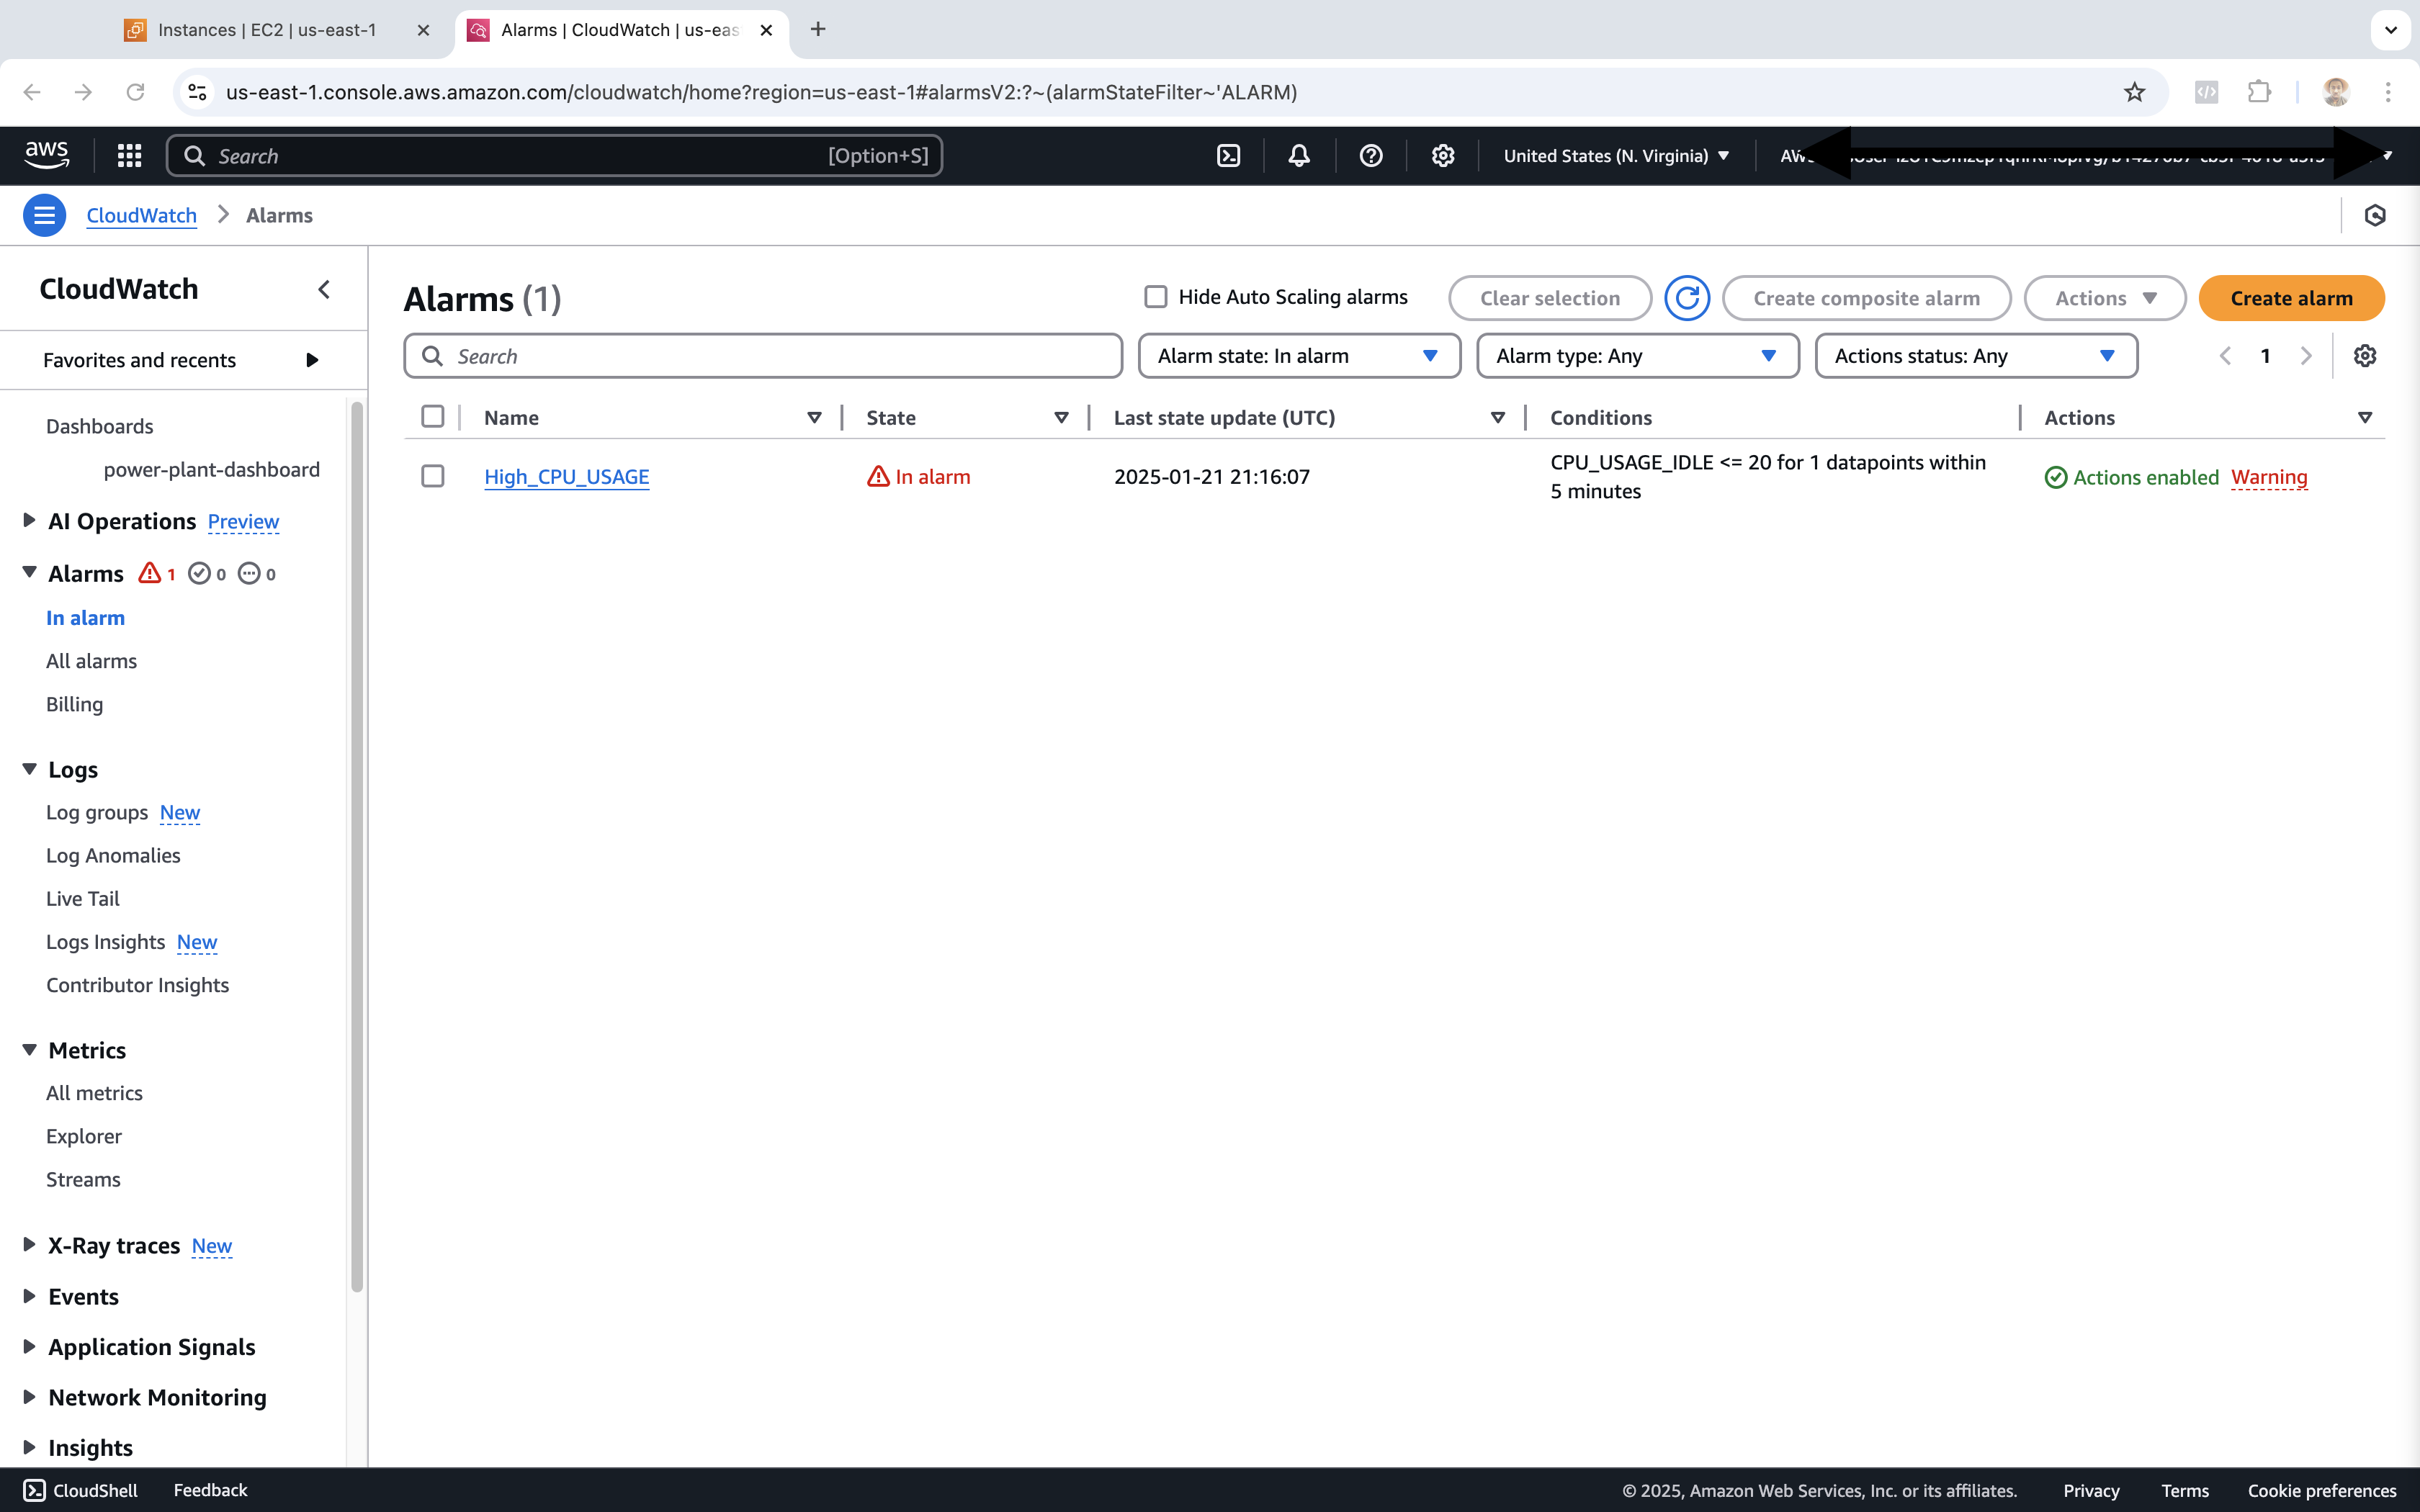
Task: Open the notifications bell
Action: point(1299,155)
